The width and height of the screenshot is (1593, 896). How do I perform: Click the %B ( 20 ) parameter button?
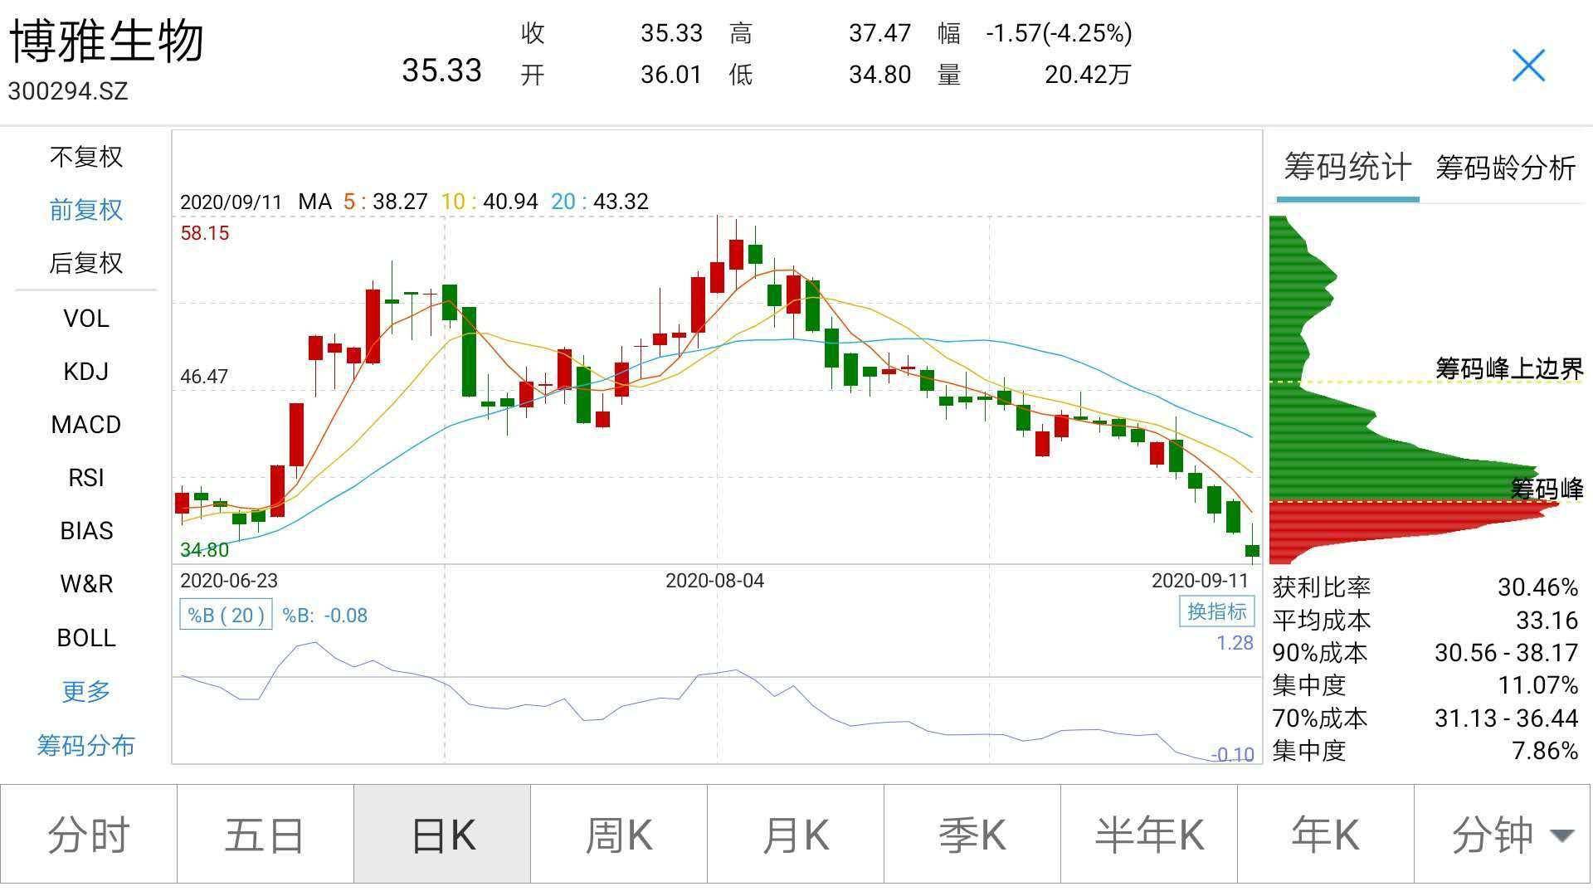click(x=226, y=615)
